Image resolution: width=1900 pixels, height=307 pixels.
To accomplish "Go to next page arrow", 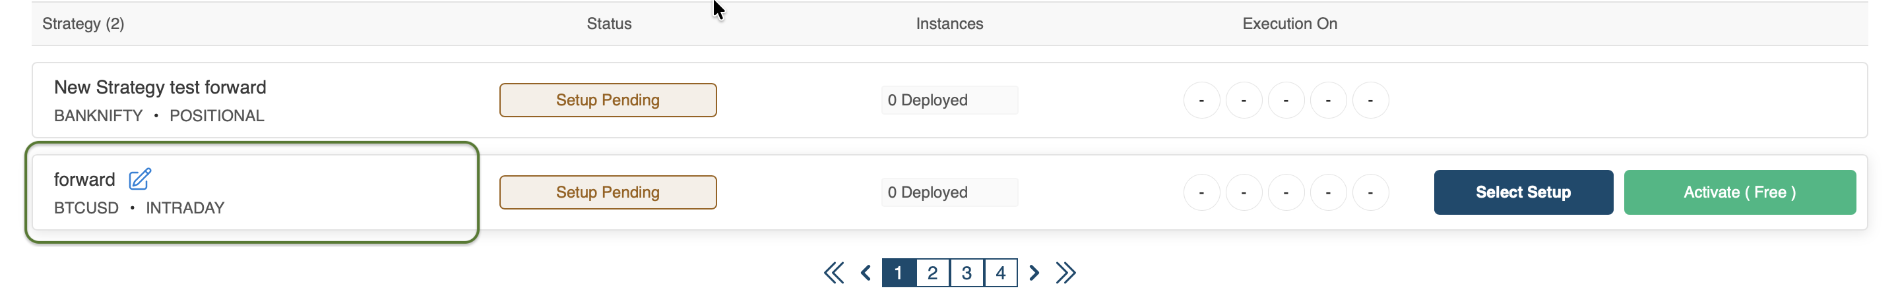I will click(1034, 273).
